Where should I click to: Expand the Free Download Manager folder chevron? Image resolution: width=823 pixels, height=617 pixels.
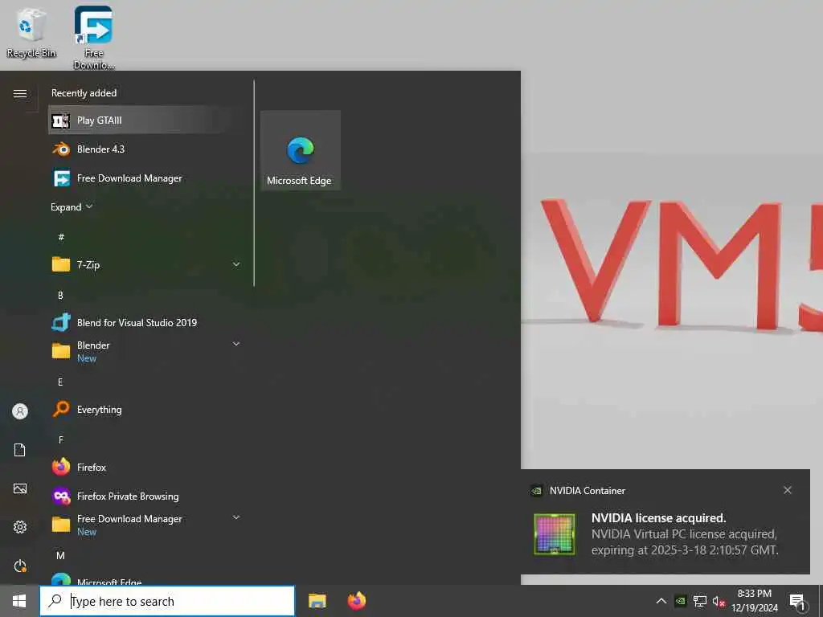click(x=236, y=518)
